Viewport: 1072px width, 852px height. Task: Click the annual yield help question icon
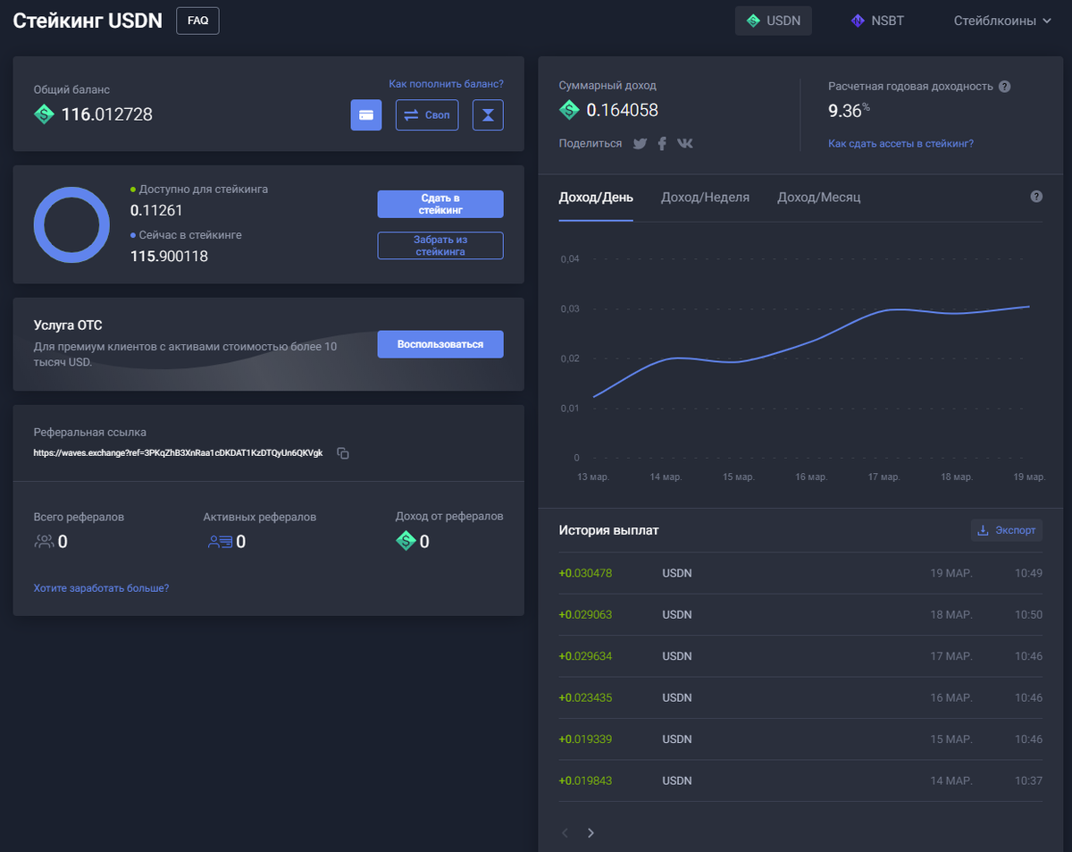pos(1005,87)
